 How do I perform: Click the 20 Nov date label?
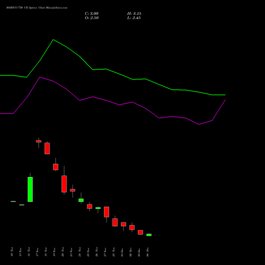(x=63, y=252)
